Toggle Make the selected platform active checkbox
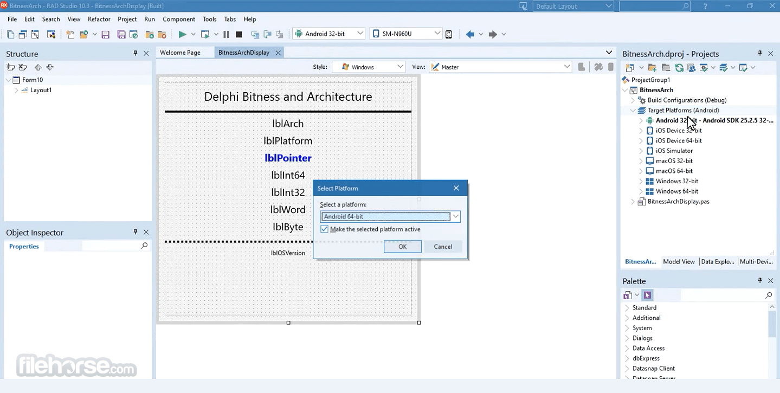The width and height of the screenshot is (780, 393). [x=324, y=229]
